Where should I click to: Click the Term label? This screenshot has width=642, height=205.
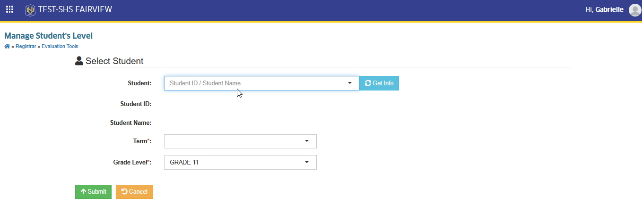point(142,141)
